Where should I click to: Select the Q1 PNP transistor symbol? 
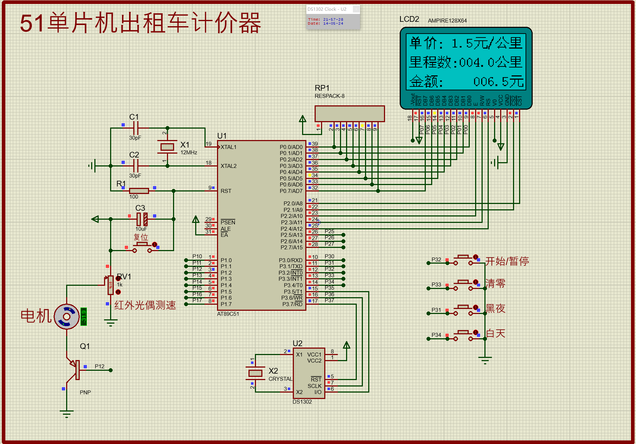pyautogui.click(x=73, y=370)
